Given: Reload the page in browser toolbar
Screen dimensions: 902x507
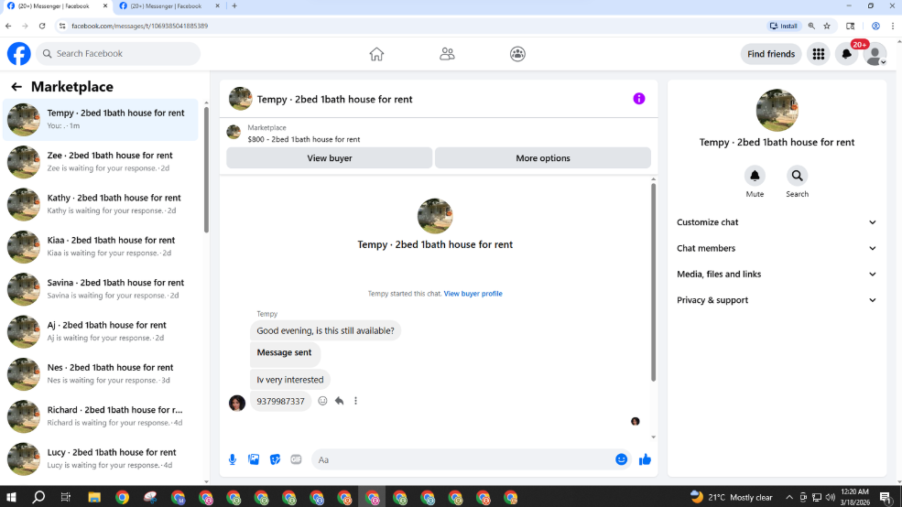Looking at the screenshot, I should [x=42, y=26].
